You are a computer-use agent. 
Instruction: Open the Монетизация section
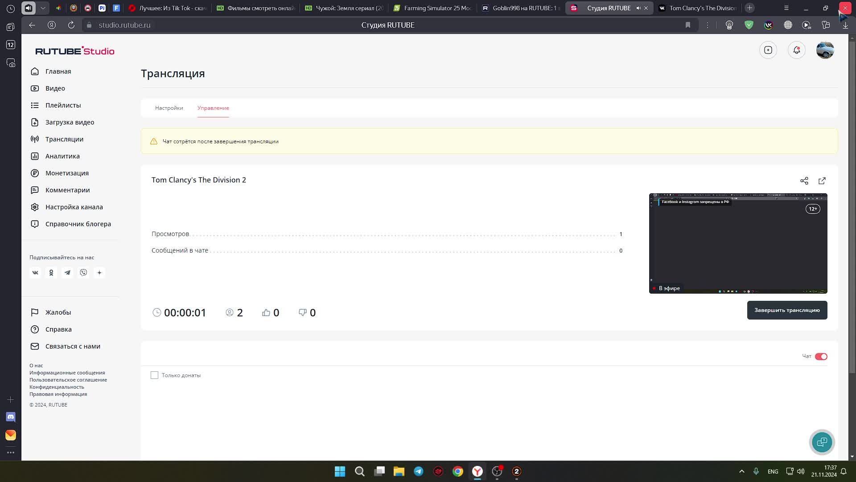tap(67, 173)
